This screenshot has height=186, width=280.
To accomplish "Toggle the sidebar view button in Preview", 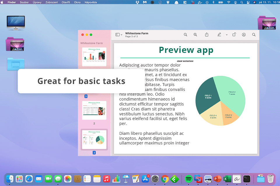I will (118, 35).
